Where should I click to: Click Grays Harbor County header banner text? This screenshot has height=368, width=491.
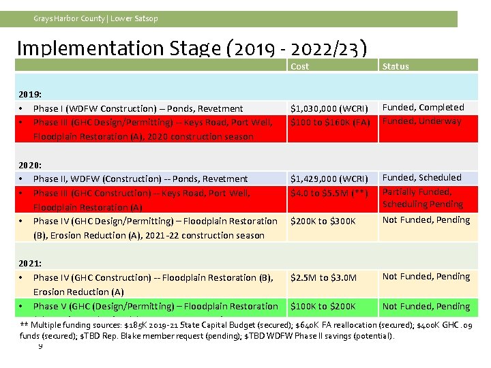[x=95, y=19]
